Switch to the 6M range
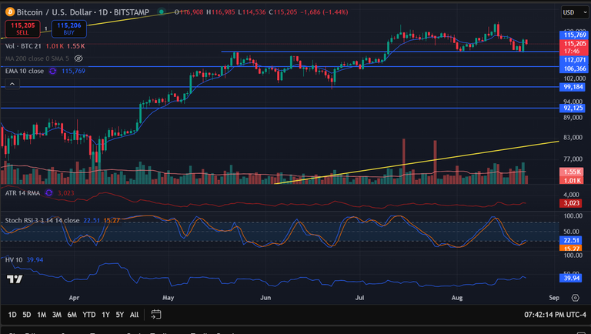The image size is (591, 334). coord(72,315)
